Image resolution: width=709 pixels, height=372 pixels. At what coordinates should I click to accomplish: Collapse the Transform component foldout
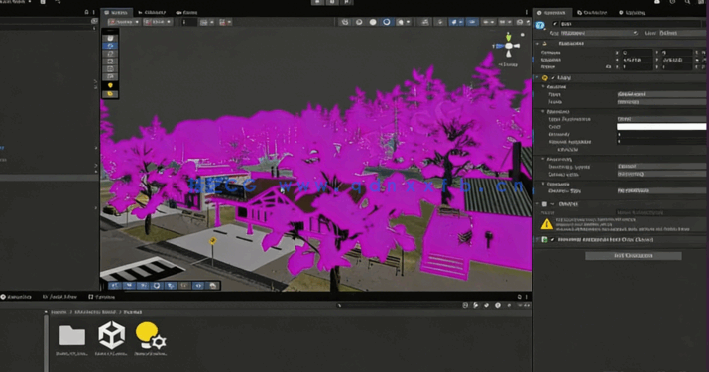[537, 43]
